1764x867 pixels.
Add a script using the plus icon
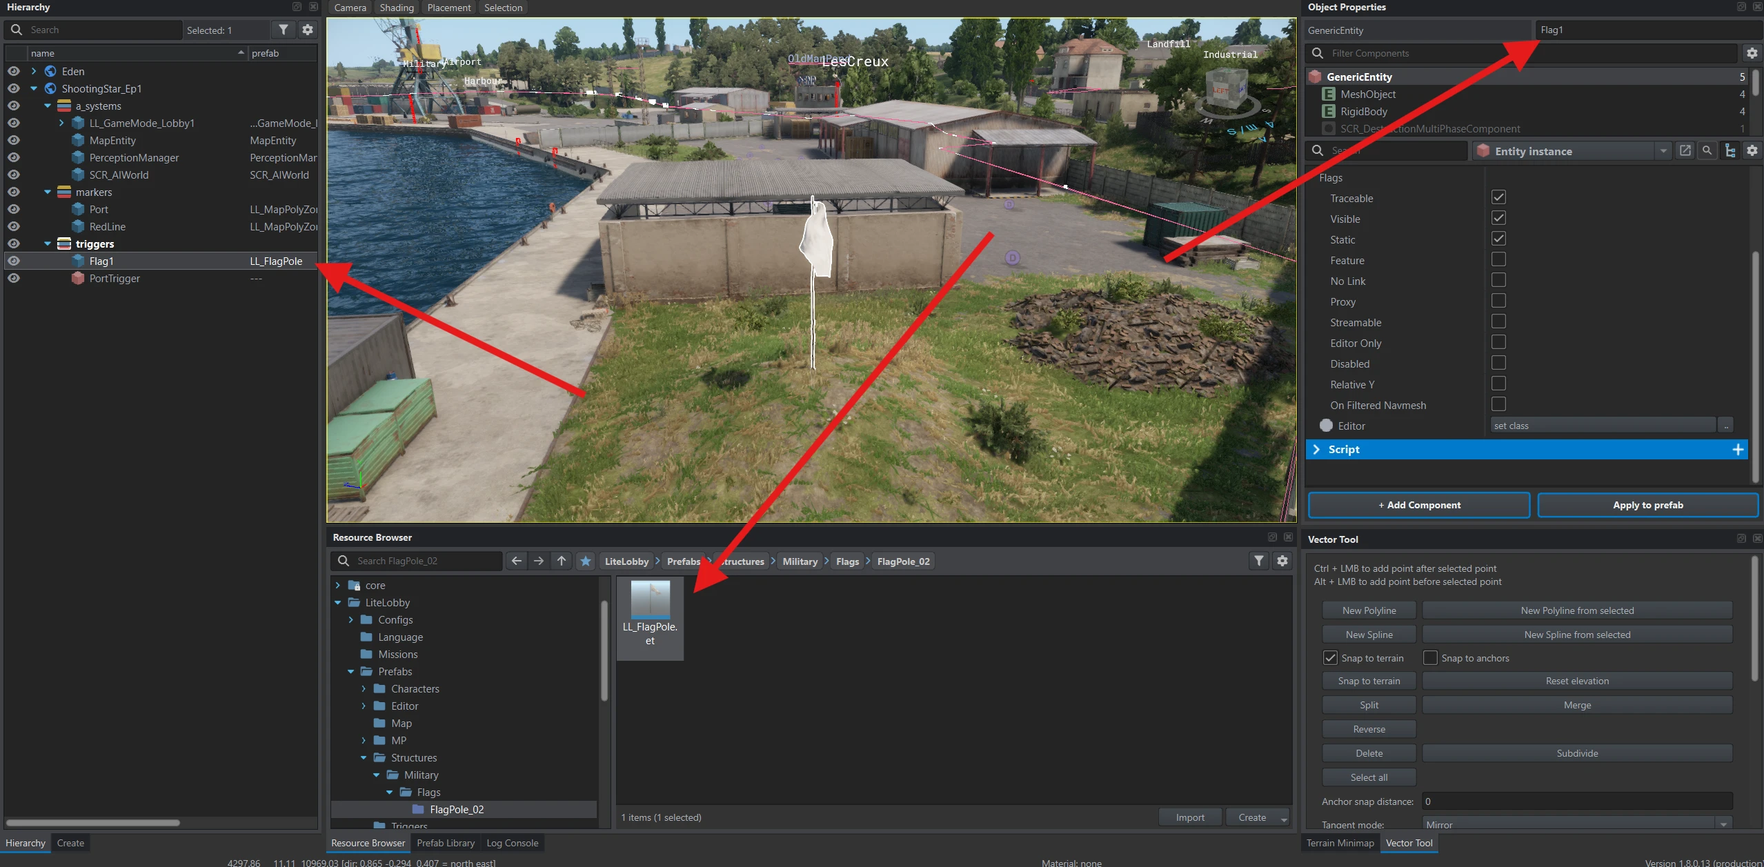point(1738,450)
